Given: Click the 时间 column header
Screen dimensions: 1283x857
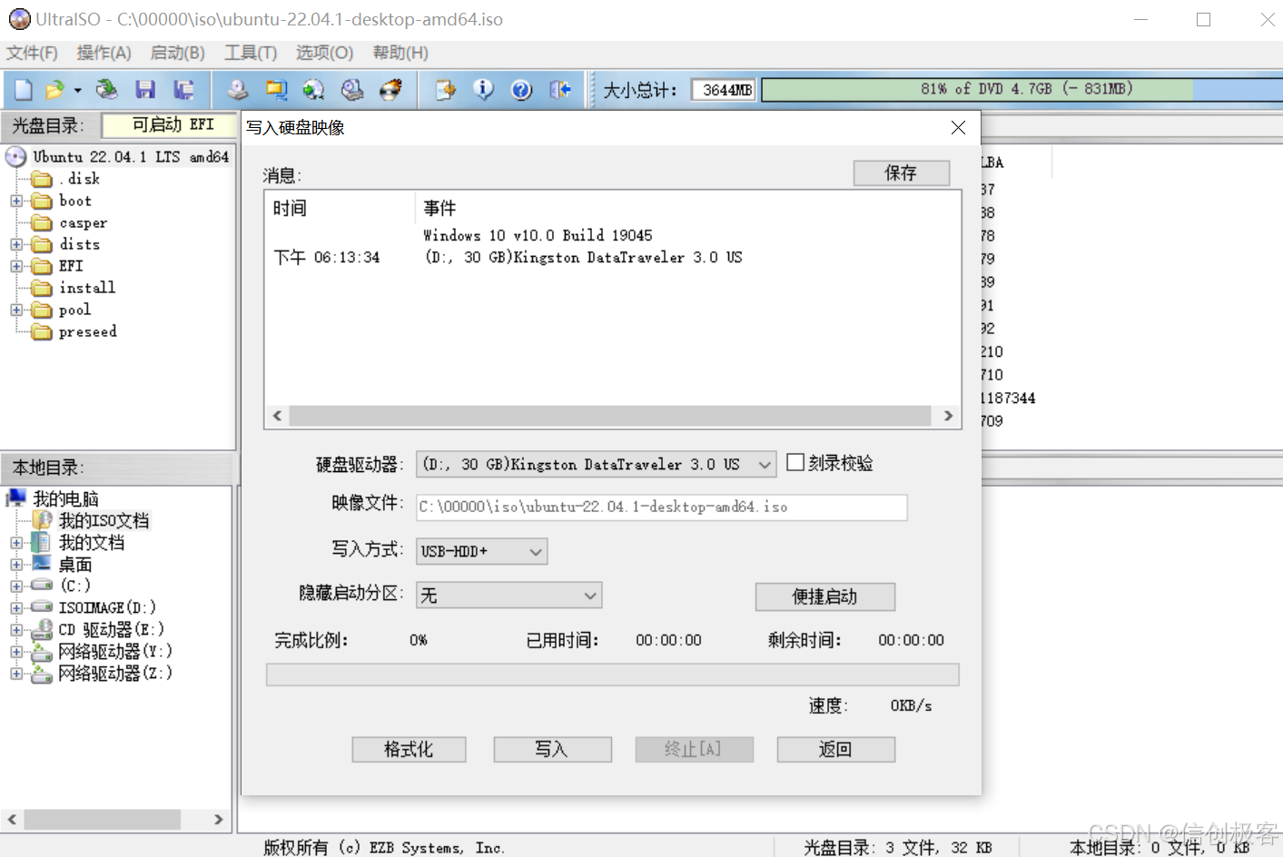Looking at the screenshot, I should (x=290, y=208).
